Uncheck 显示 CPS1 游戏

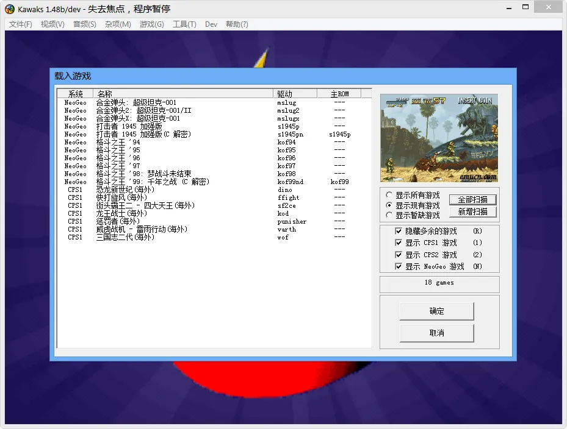(x=399, y=244)
